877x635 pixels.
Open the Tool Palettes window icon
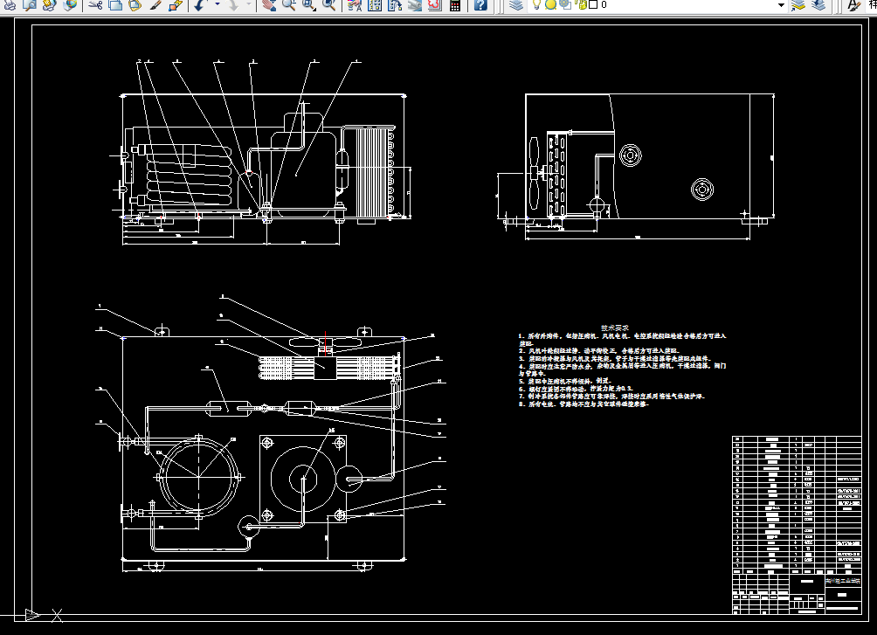click(x=395, y=4)
